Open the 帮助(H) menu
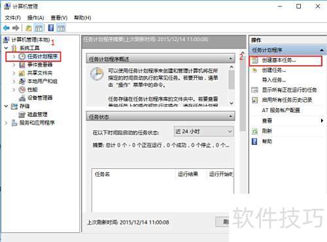Screen dimensions: 327x242 point(82,18)
